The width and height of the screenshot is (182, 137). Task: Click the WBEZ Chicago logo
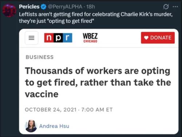coord(90,38)
